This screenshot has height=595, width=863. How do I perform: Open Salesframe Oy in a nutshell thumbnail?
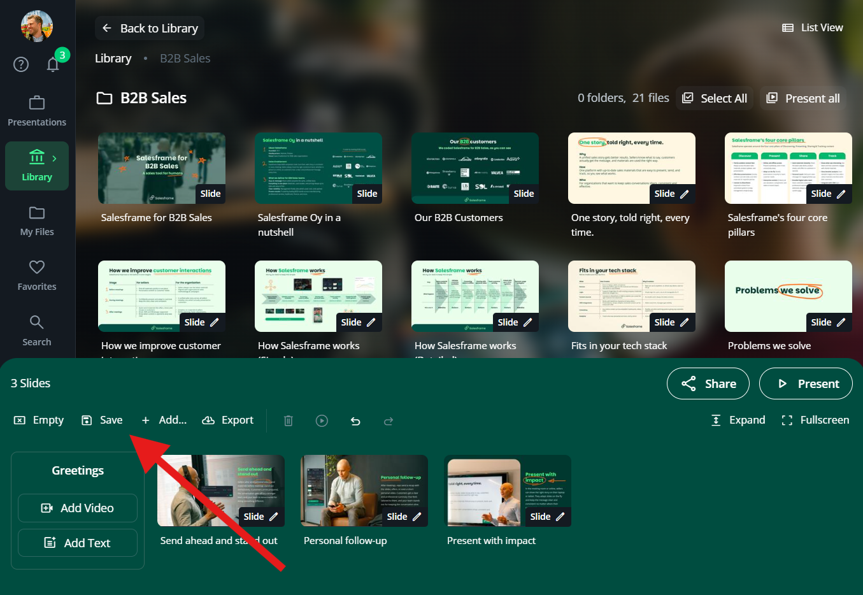coord(318,168)
